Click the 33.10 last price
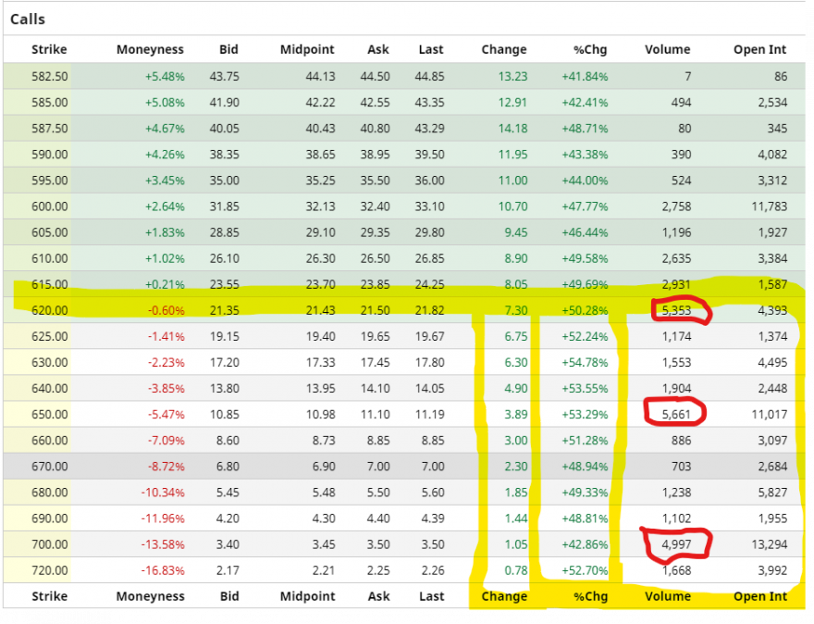 click(429, 206)
